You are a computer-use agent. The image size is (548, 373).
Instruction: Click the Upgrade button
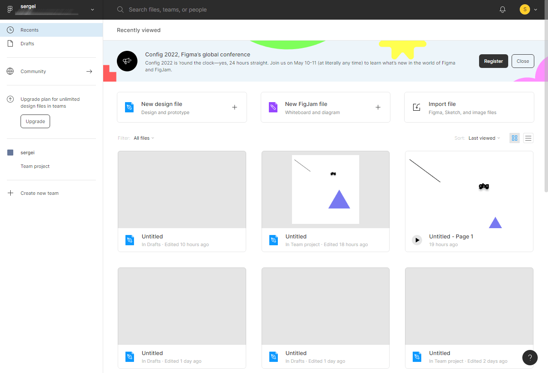click(x=35, y=121)
